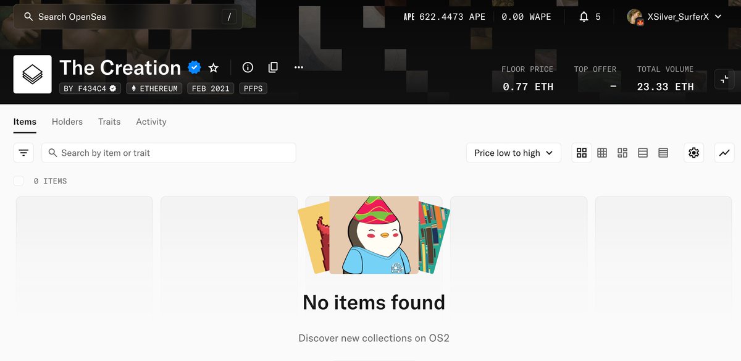Viewport: 741px width, 361px height.
Task: Click the copy link icon
Action: coord(273,67)
